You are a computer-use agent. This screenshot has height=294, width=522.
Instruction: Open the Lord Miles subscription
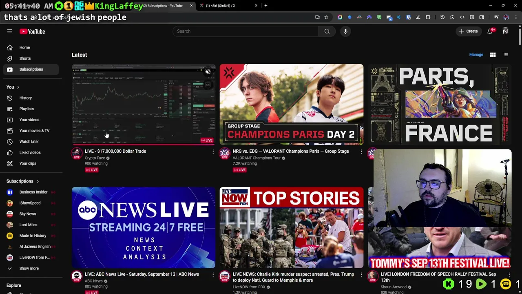[31, 225]
